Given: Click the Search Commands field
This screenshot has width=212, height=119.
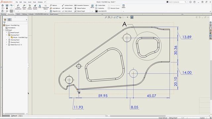Looking at the screenshot, I should click(177, 2).
